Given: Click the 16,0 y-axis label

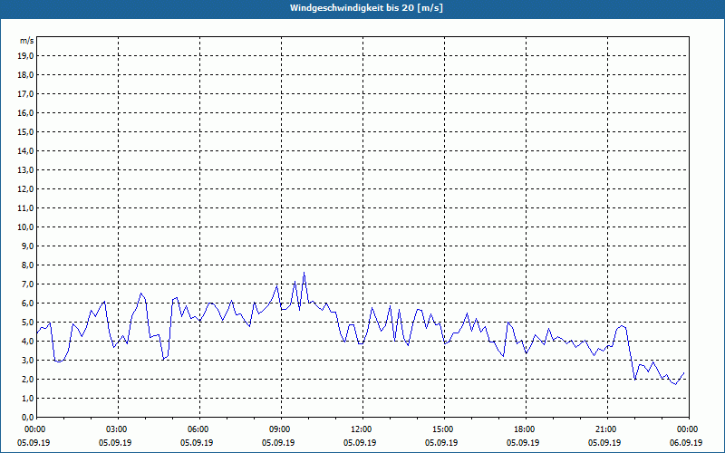Looking at the screenshot, I should pyautogui.click(x=25, y=112).
